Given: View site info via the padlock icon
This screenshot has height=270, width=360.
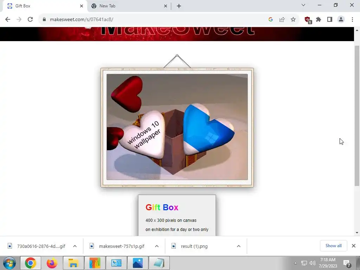Looking at the screenshot, I should coord(44,20).
